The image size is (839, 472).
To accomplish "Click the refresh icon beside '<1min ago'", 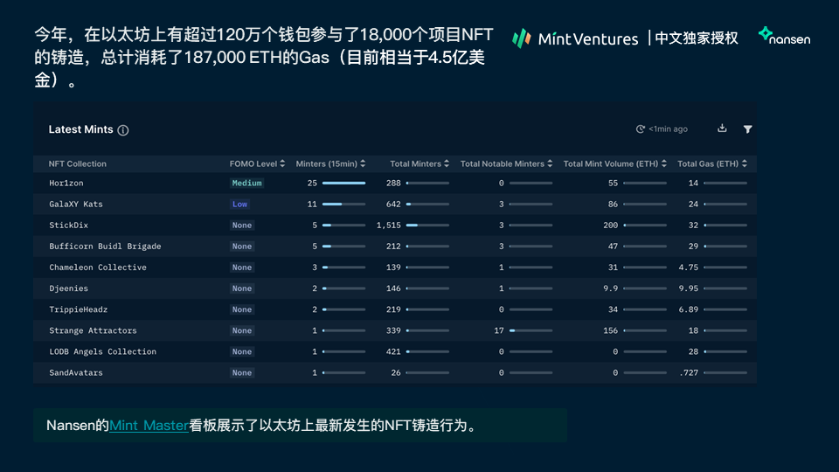I will point(640,129).
